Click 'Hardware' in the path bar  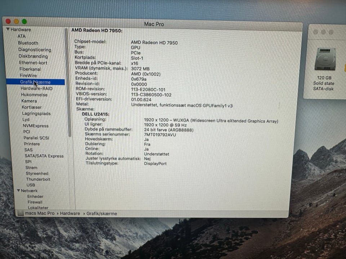coord(70,213)
